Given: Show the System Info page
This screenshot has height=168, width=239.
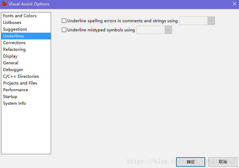Looking at the screenshot, I should click(x=26, y=103).
